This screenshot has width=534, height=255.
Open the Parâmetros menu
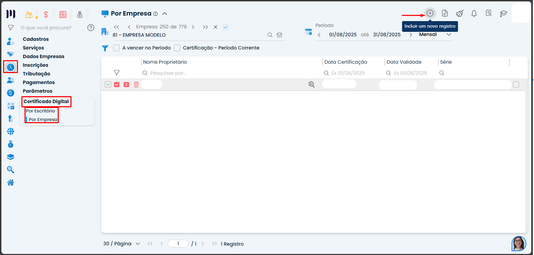point(38,91)
